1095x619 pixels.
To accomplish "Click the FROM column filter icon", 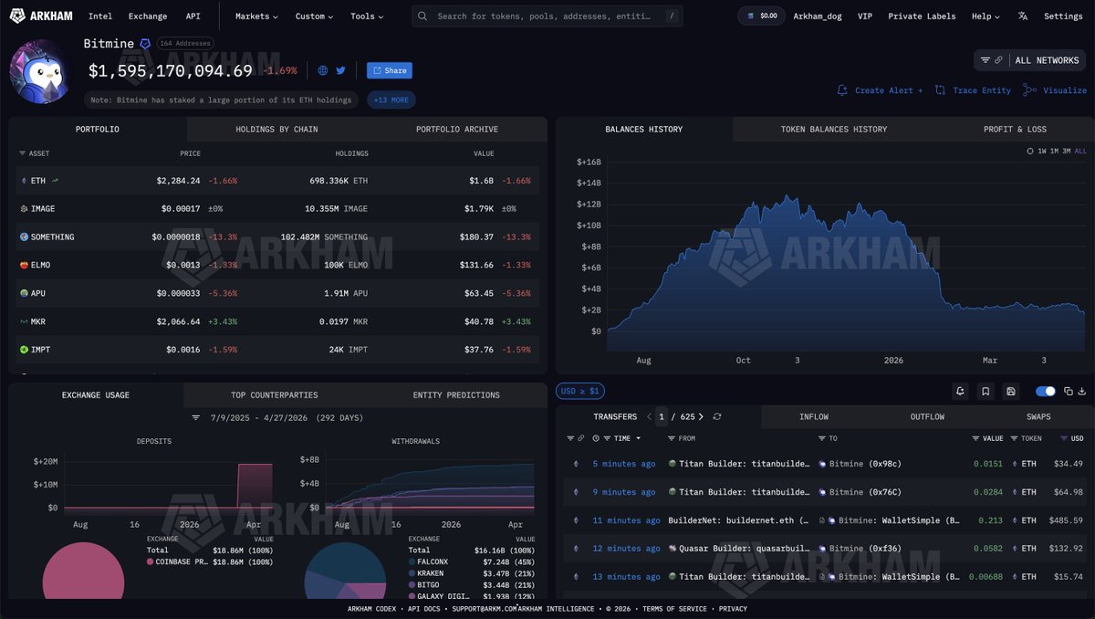I will click(673, 438).
